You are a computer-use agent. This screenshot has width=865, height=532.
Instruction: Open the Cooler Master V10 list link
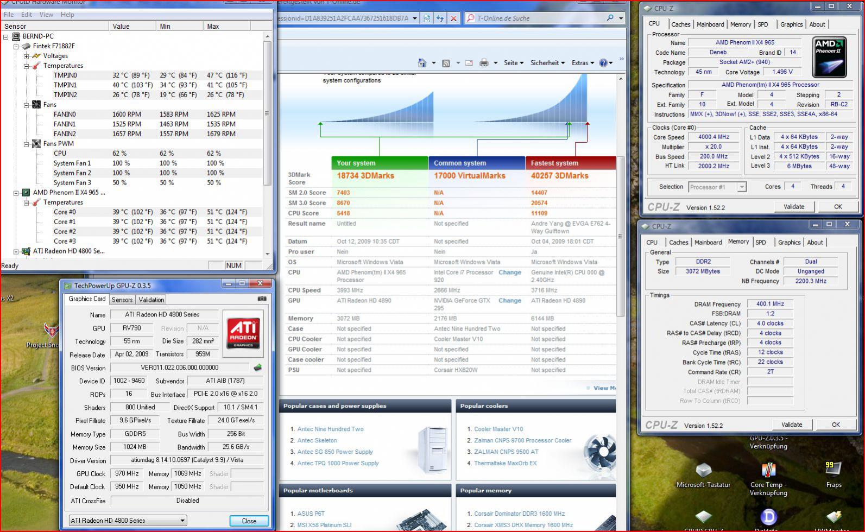tap(498, 429)
